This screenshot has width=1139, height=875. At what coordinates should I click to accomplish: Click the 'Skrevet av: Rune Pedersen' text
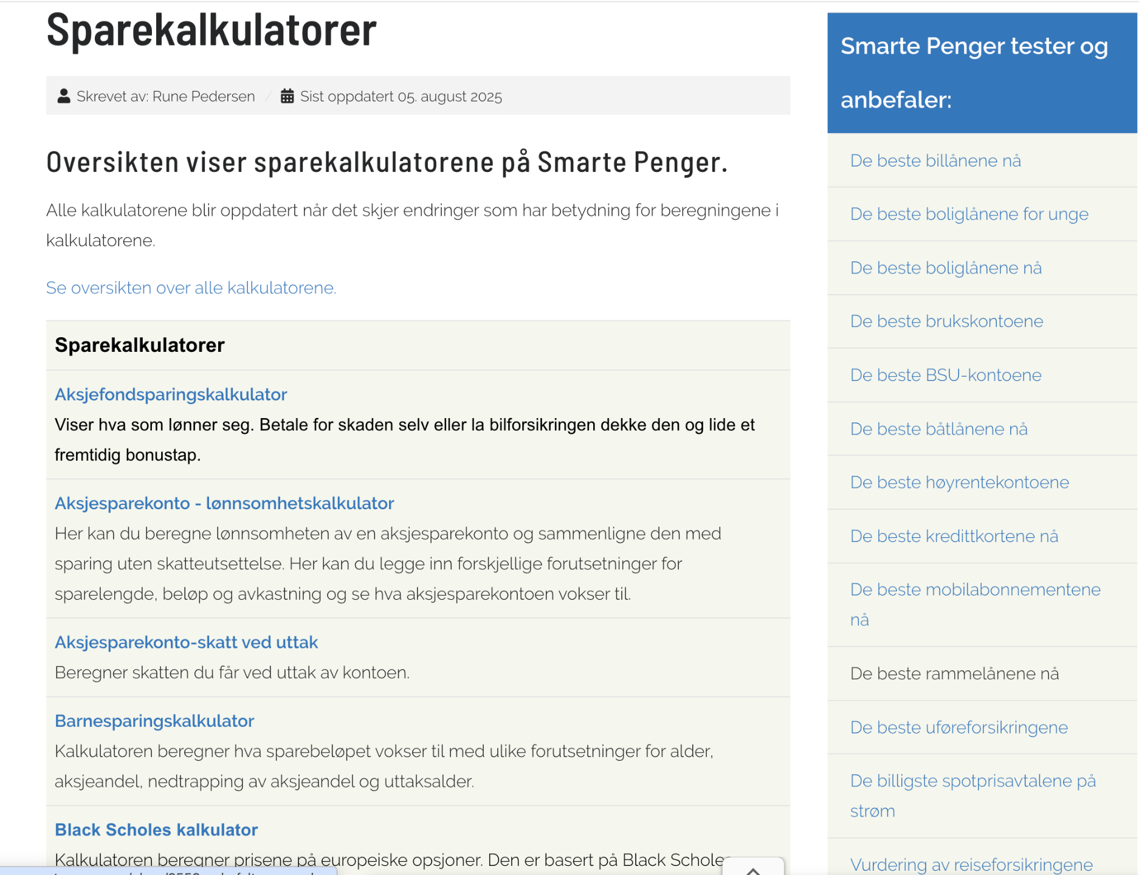(165, 96)
